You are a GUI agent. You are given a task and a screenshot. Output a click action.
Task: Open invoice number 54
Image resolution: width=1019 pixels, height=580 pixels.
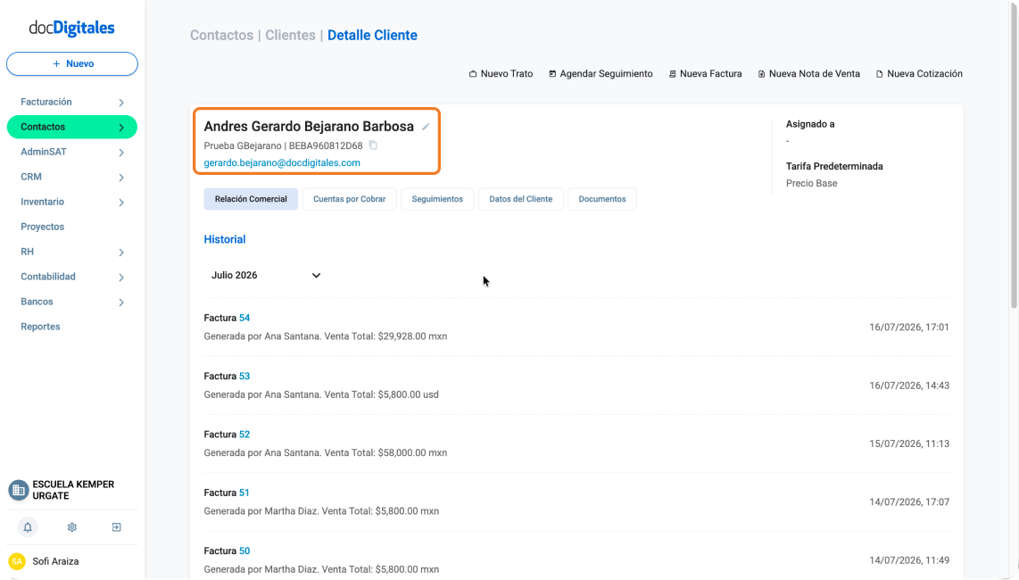pyautogui.click(x=244, y=318)
